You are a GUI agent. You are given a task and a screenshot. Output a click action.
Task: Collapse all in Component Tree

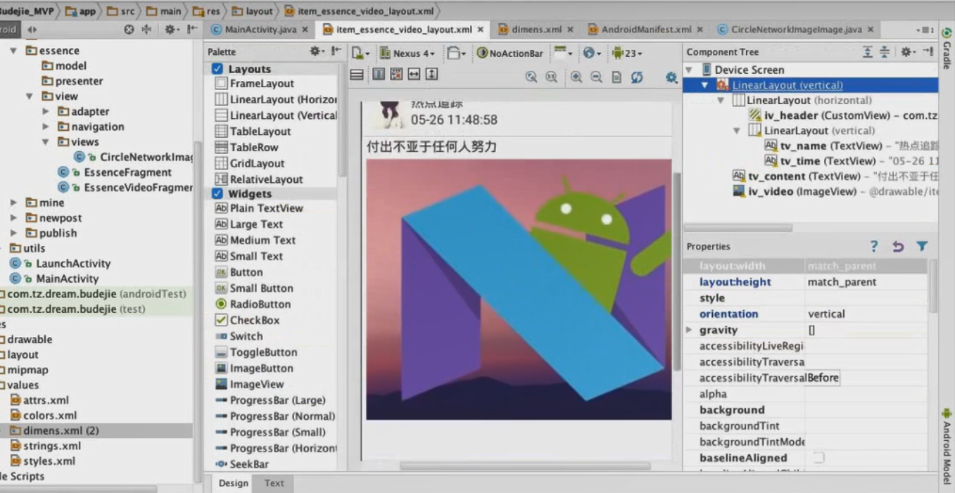885,51
